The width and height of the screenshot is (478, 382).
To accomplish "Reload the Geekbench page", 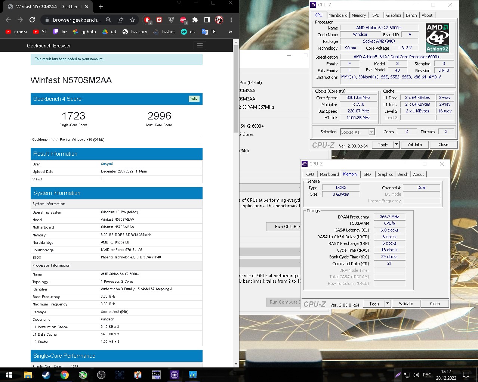I will point(32,20).
